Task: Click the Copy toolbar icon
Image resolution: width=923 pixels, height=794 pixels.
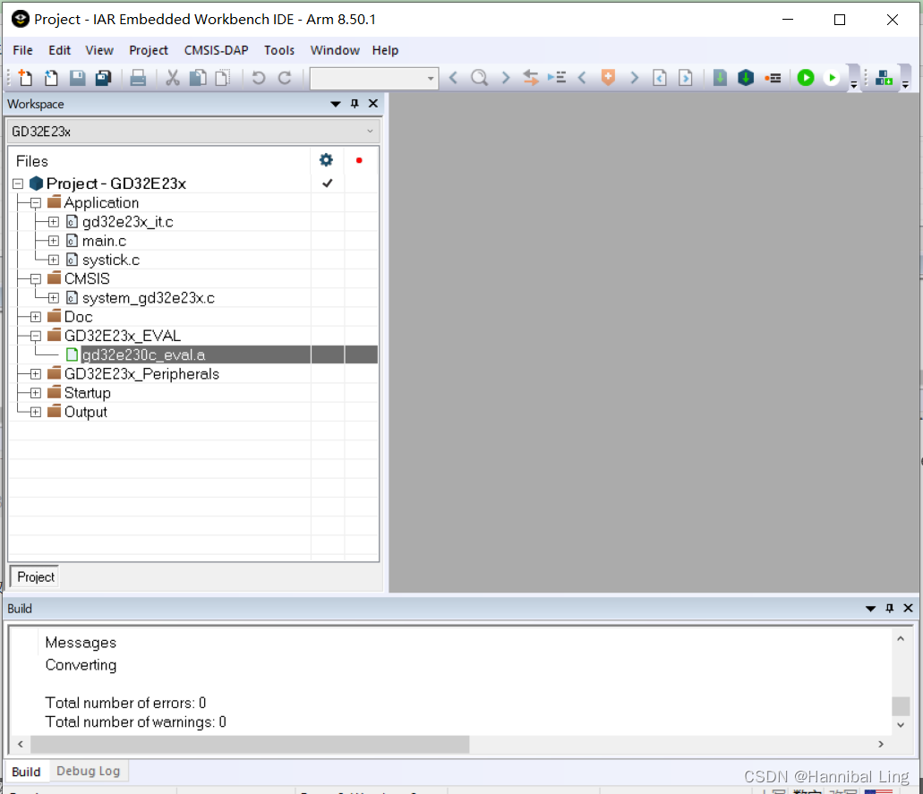Action: (199, 78)
